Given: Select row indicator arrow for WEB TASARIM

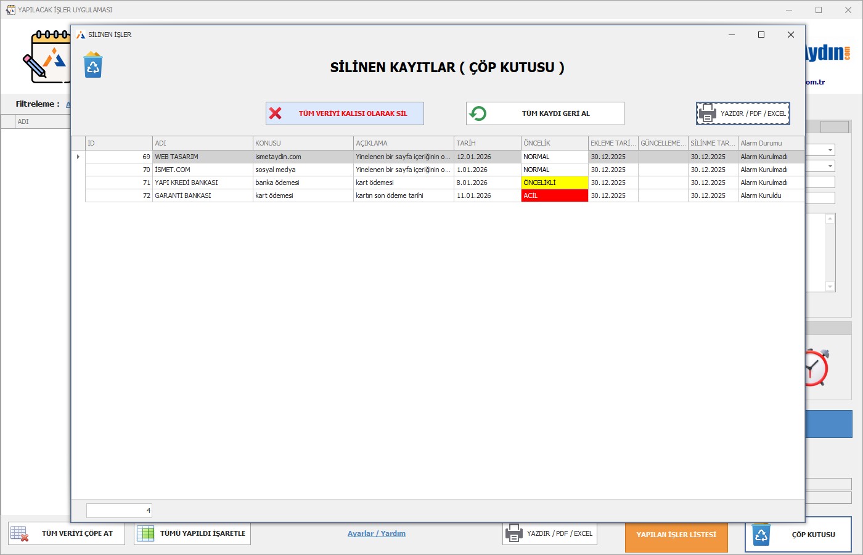Looking at the screenshot, I should [x=78, y=157].
